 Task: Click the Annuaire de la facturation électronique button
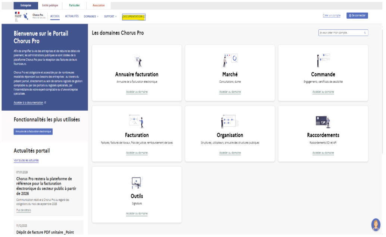(33, 132)
